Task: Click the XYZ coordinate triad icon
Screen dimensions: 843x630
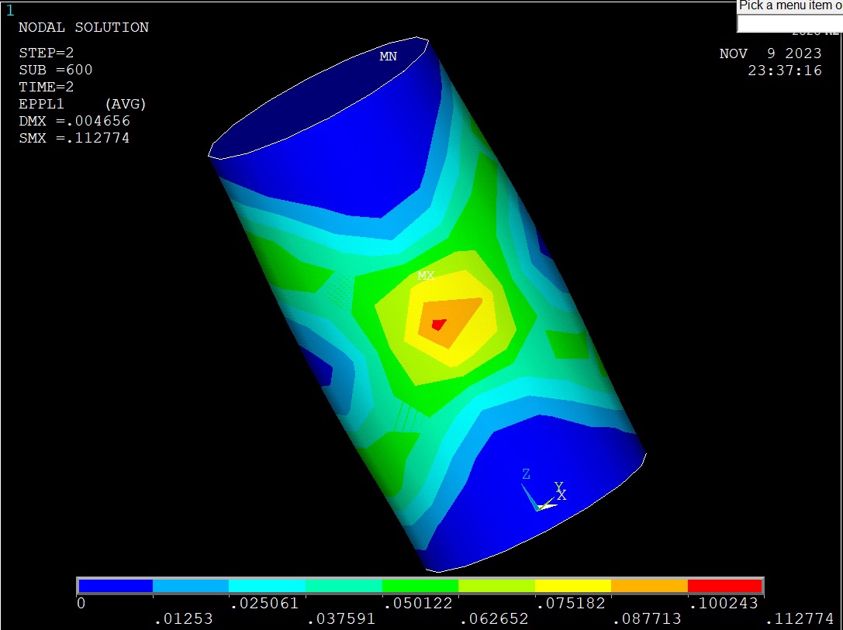Action: 544,491
